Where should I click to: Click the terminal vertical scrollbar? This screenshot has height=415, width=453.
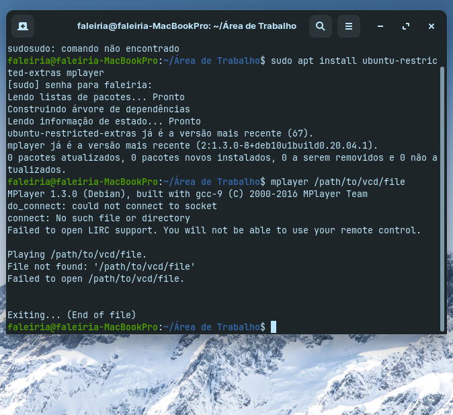(442, 199)
